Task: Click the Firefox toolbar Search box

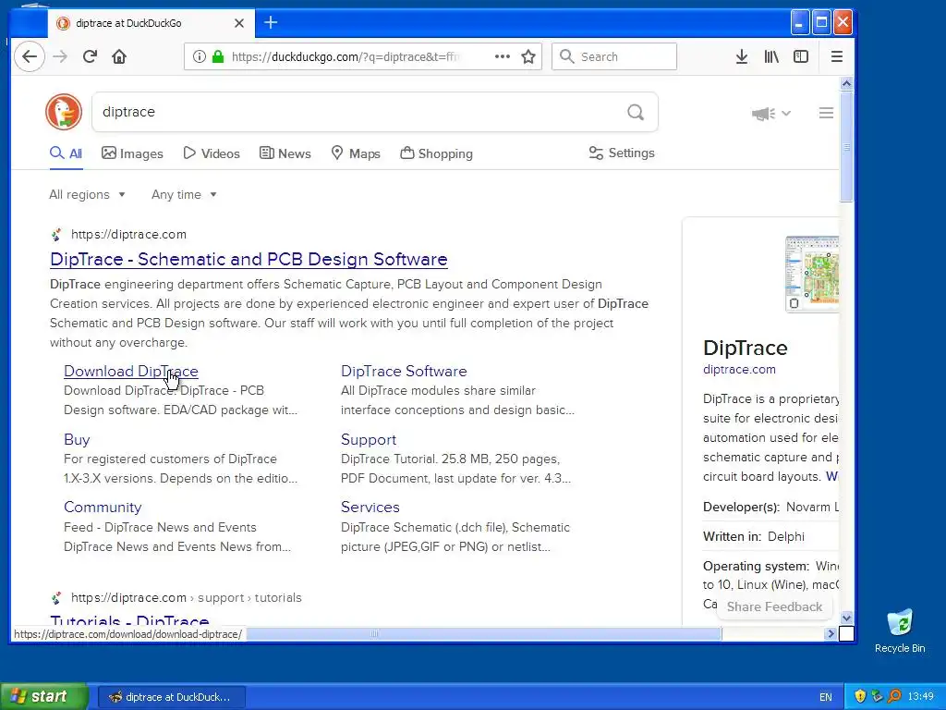Action: (x=614, y=56)
